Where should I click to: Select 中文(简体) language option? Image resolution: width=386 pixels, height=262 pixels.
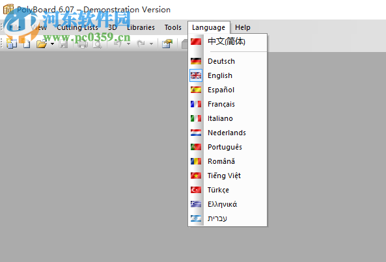(227, 42)
